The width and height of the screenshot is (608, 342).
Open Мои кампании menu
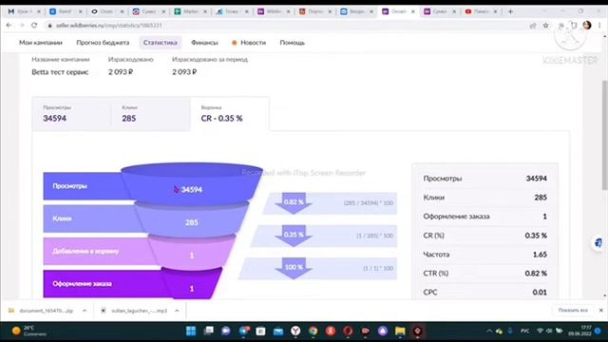point(41,43)
